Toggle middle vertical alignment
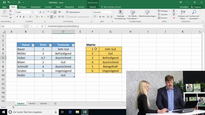 [52, 12]
